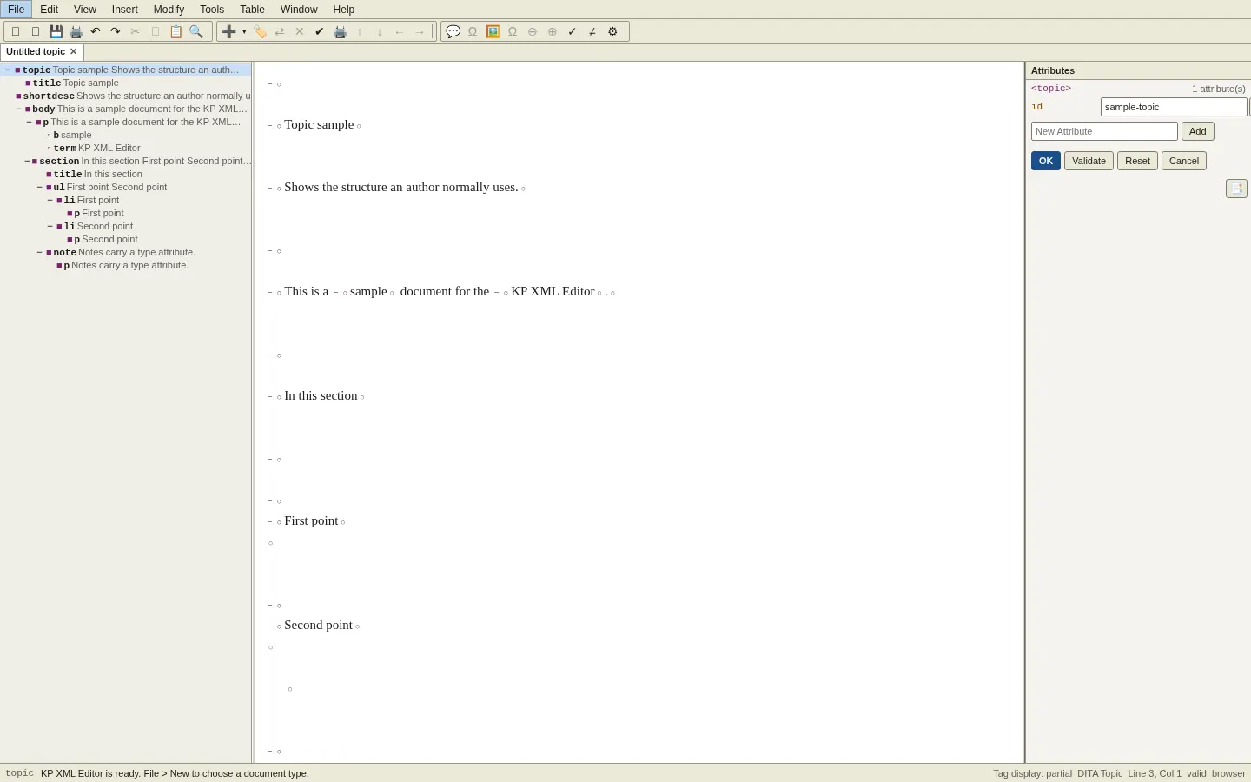Collapse the li Second point node

pos(50,226)
